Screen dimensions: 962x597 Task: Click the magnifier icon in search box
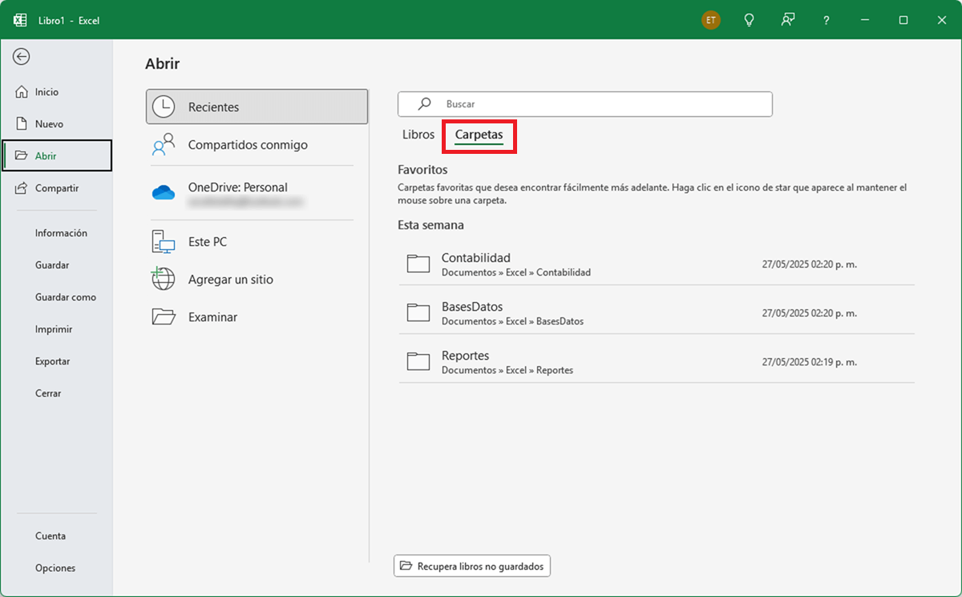(x=425, y=103)
